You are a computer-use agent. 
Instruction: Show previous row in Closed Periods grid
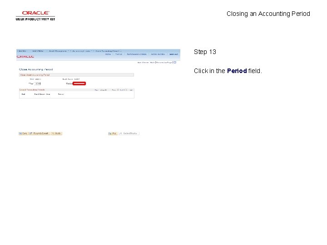[118, 90]
